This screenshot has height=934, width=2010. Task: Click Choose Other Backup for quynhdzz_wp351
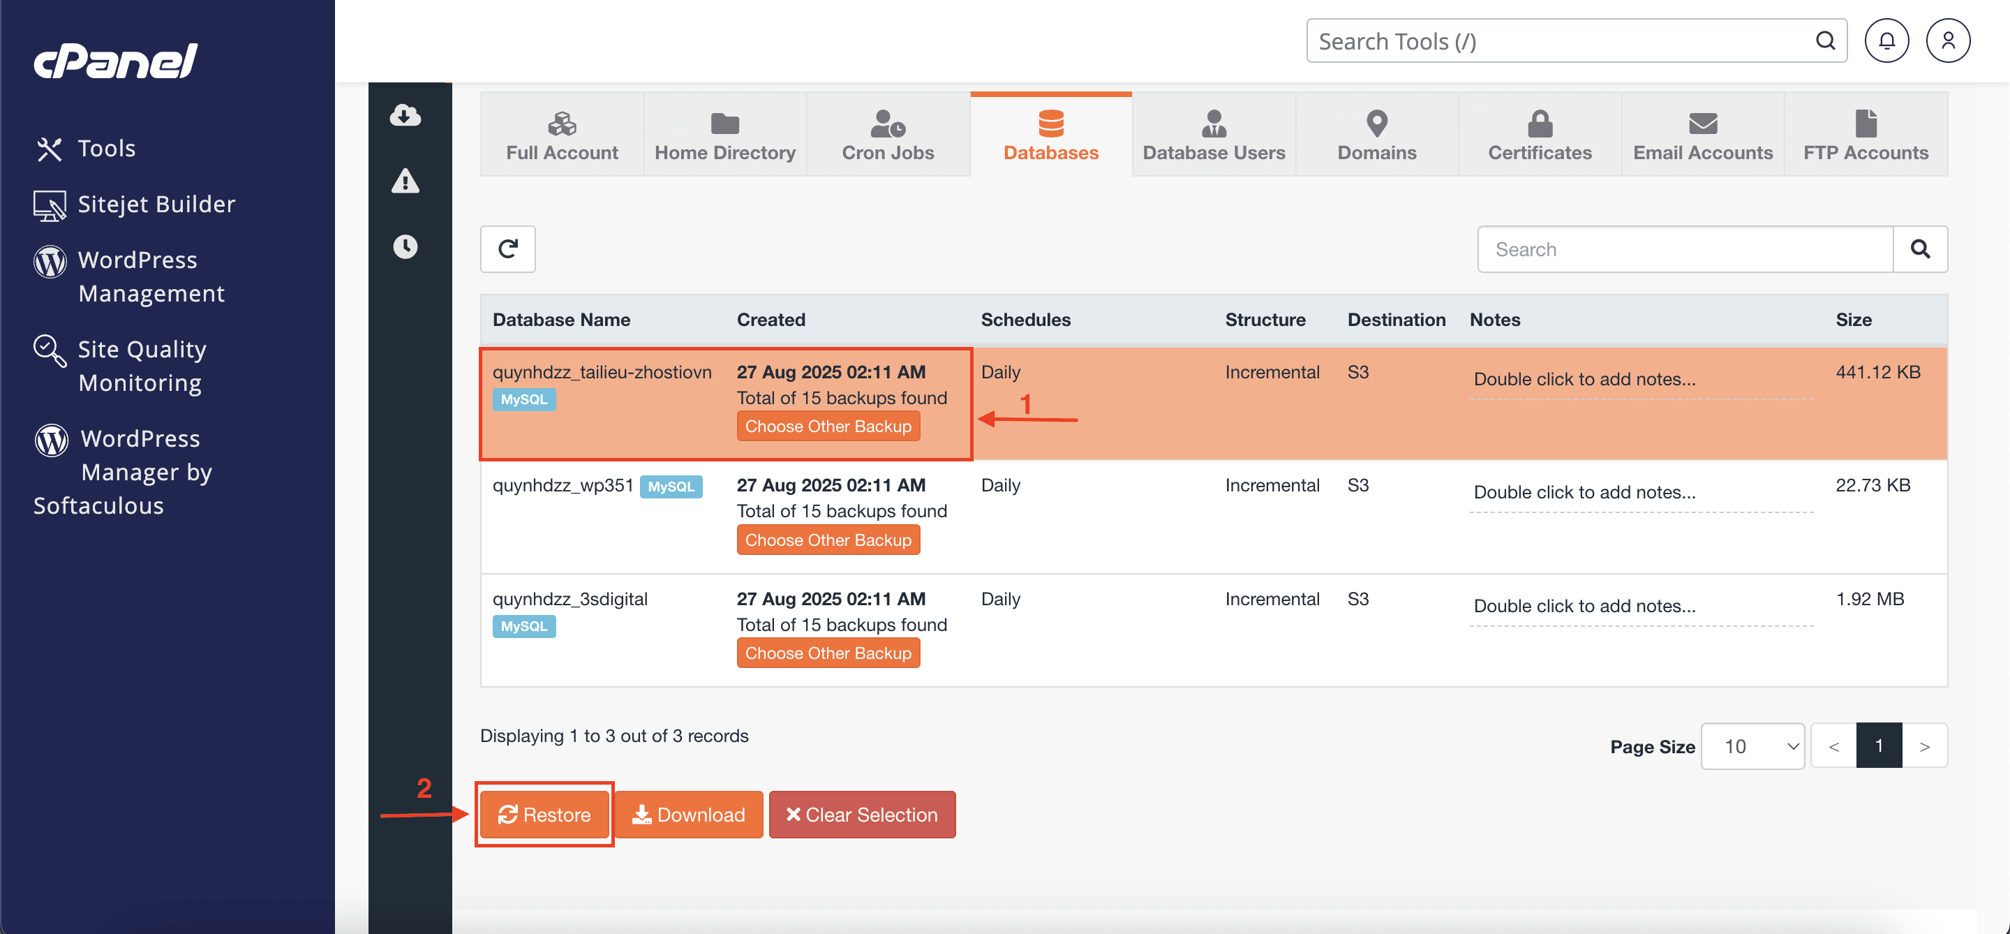[x=828, y=540]
